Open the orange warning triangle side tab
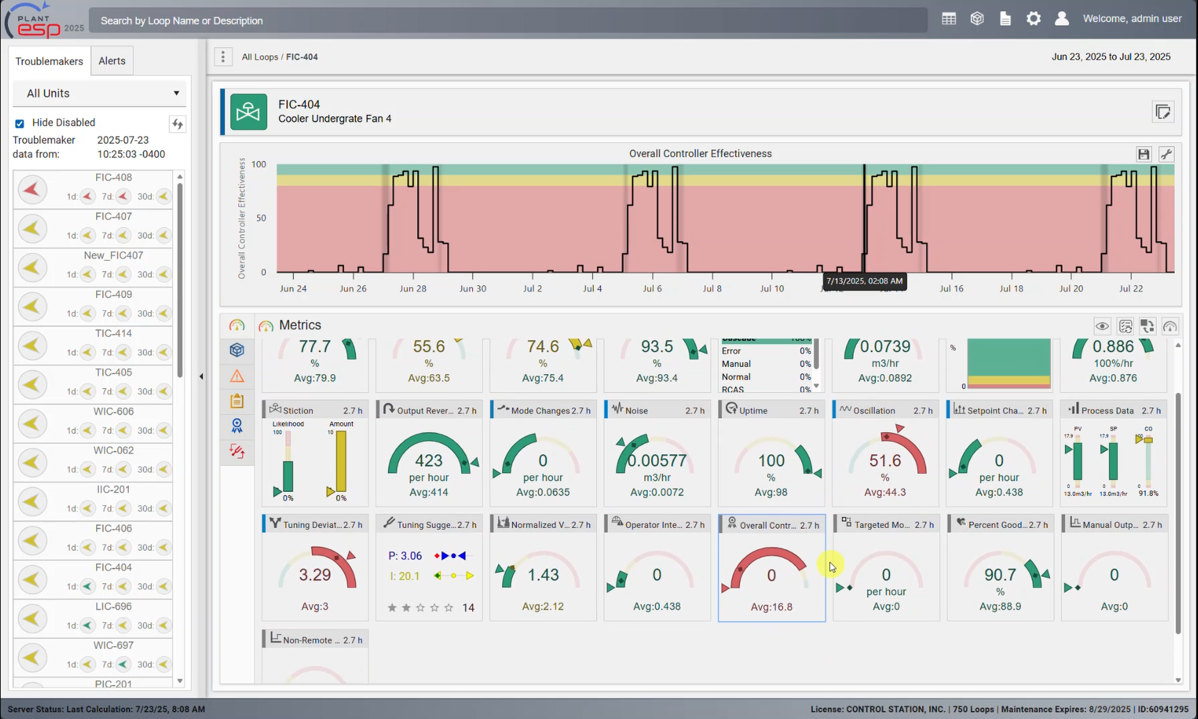The width and height of the screenshot is (1198, 719). tap(237, 376)
